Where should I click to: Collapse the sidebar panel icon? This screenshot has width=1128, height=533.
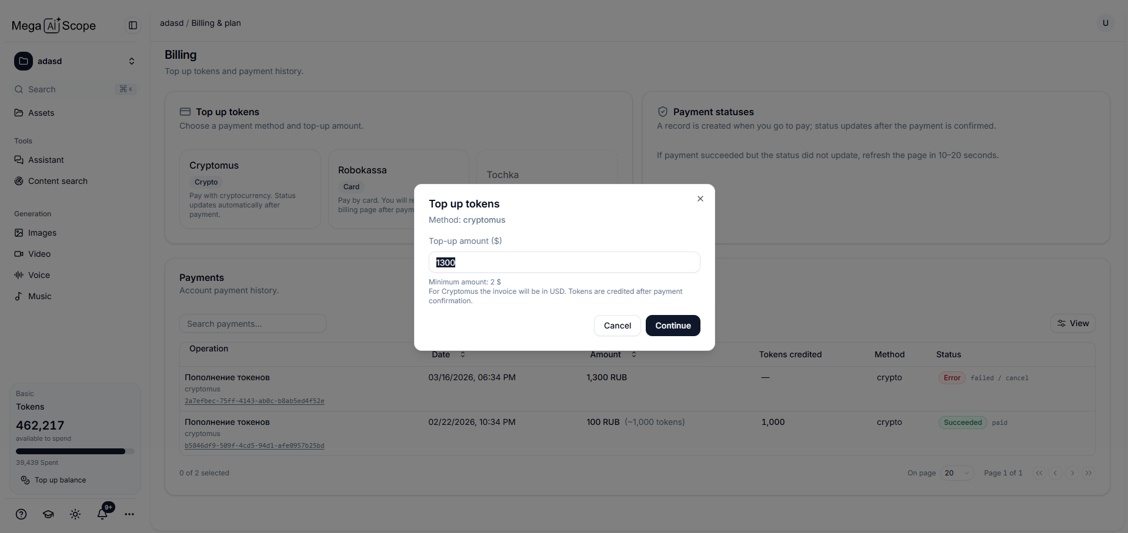tap(133, 25)
